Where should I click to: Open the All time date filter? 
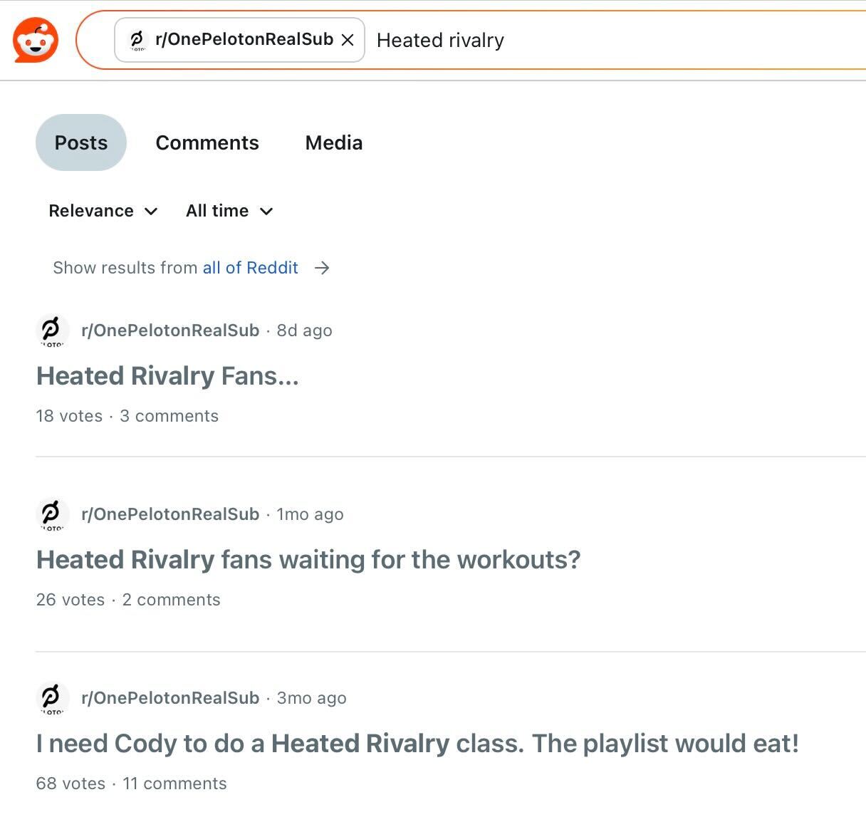[x=229, y=211]
